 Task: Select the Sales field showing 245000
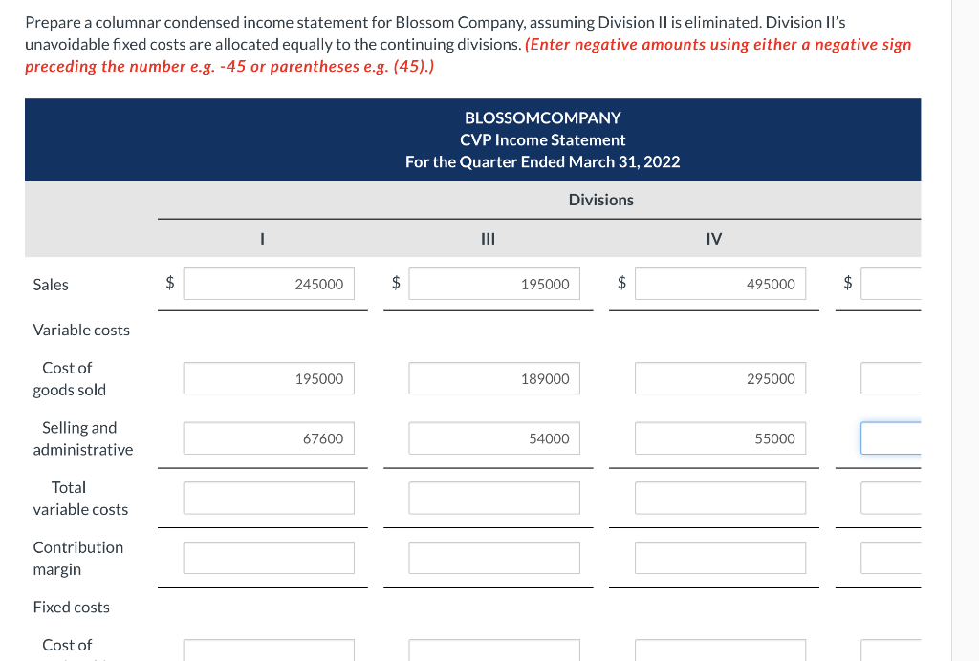point(269,284)
